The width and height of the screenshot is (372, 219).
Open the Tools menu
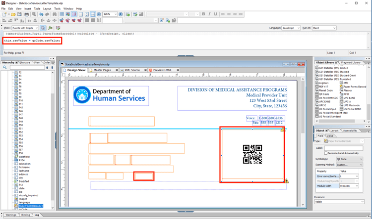click(x=57, y=8)
